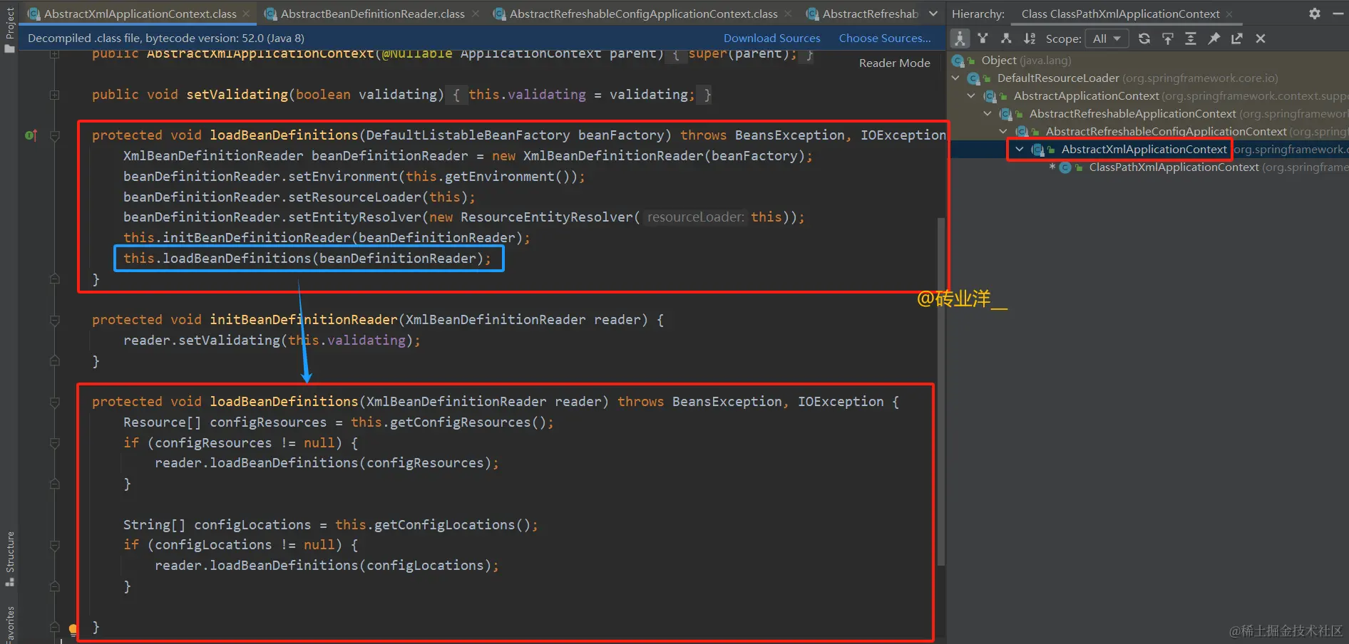Viewport: 1349px width, 644px height.
Task: Click the editor vertical scrollbar
Action: [941, 390]
